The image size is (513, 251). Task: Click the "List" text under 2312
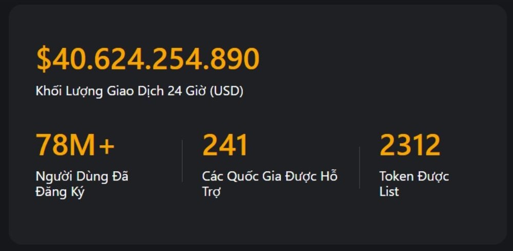(389, 192)
